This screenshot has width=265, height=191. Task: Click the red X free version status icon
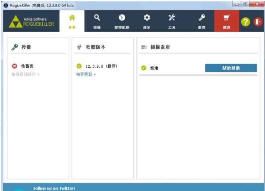tap(14, 66)
